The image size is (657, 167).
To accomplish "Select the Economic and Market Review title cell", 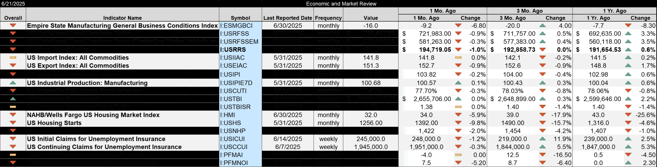I will click(x=341, y=4).
